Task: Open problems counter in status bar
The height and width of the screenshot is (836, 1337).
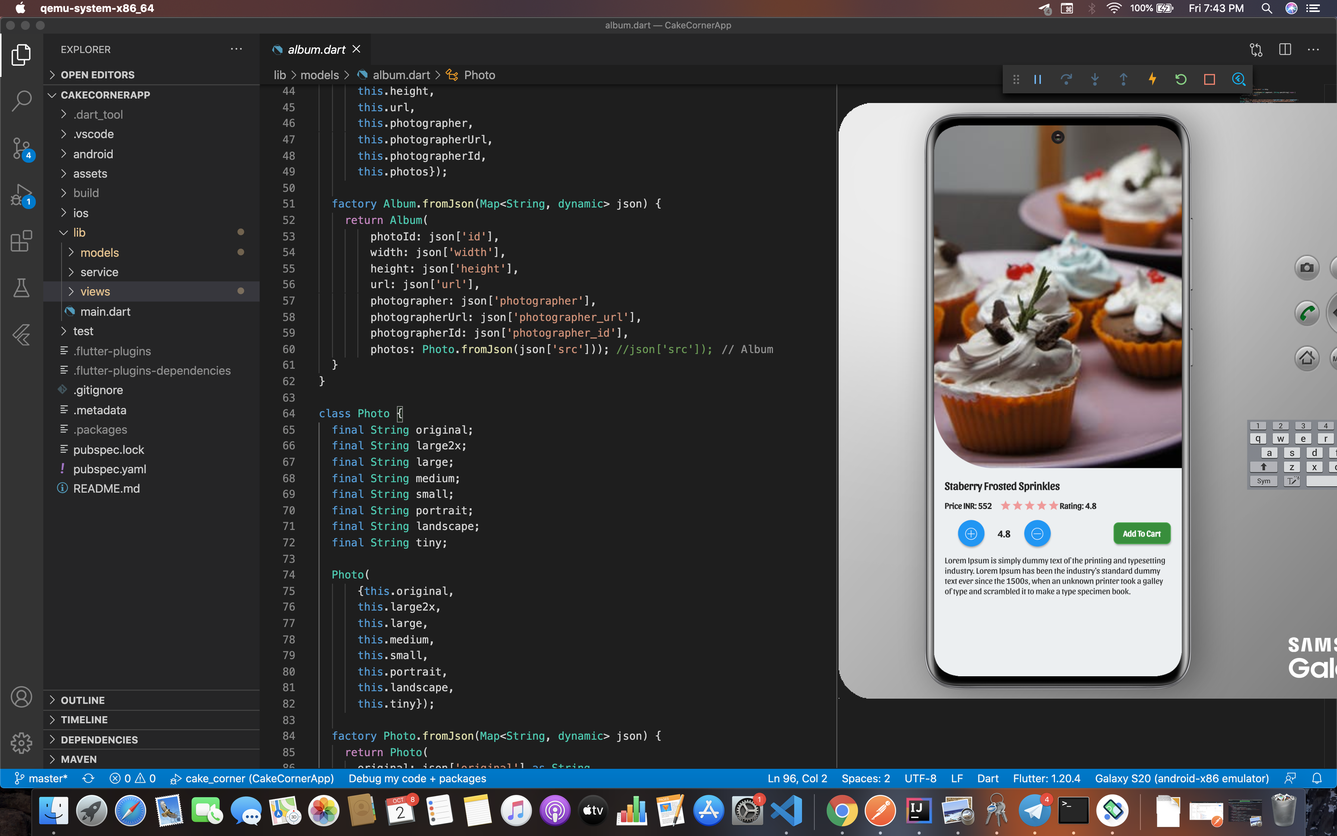Action: coord(132,779)
